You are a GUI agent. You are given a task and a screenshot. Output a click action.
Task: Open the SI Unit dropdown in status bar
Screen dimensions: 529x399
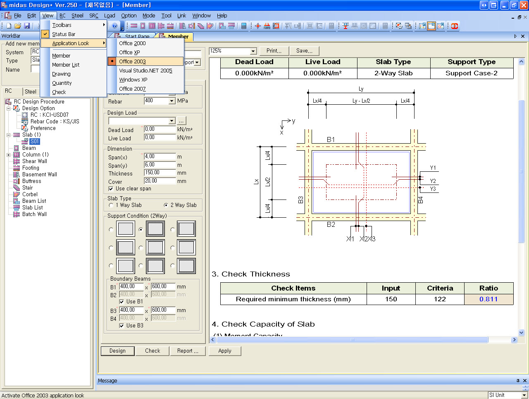tap(524, 395)
